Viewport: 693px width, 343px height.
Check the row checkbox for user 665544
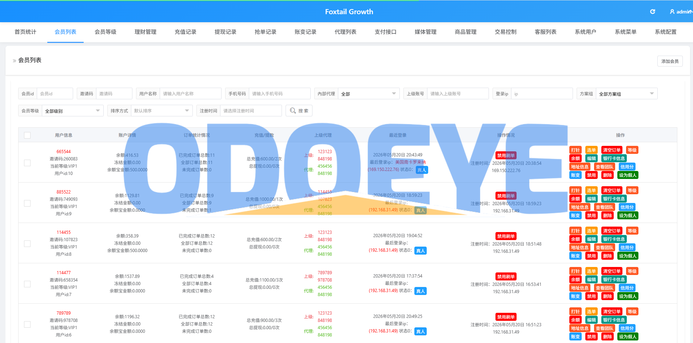click(x=27, y=163)
